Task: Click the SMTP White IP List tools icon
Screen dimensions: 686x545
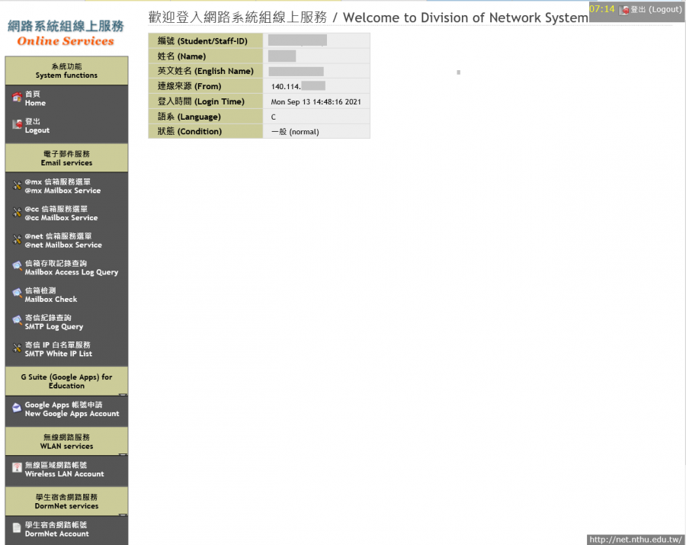Action: pos(17,348)
